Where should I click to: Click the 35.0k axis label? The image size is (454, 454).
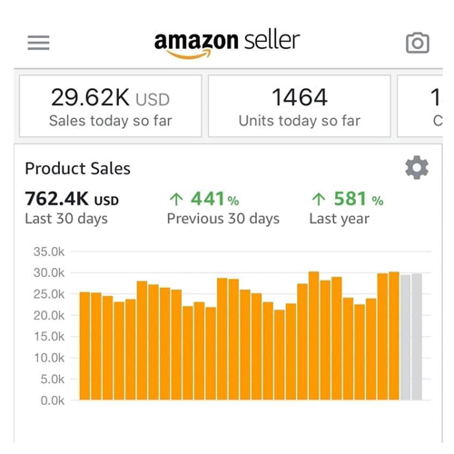click(x=49, y=252)
